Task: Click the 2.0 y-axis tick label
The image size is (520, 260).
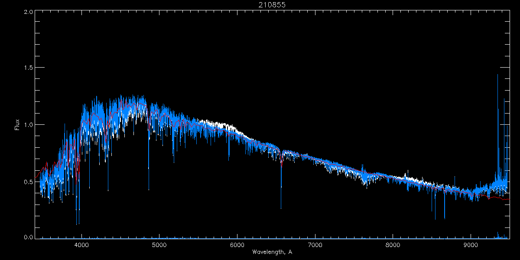Action: 29,12
